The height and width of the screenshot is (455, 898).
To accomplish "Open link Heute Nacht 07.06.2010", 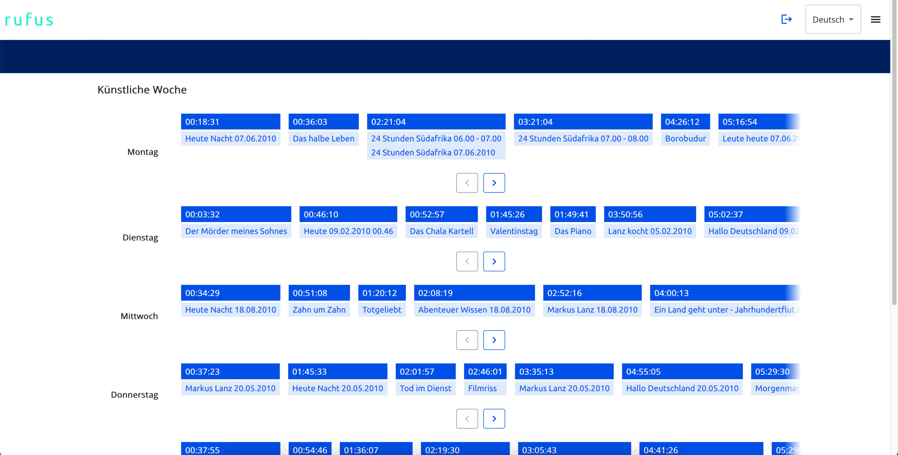I will (x=230, y=139).
